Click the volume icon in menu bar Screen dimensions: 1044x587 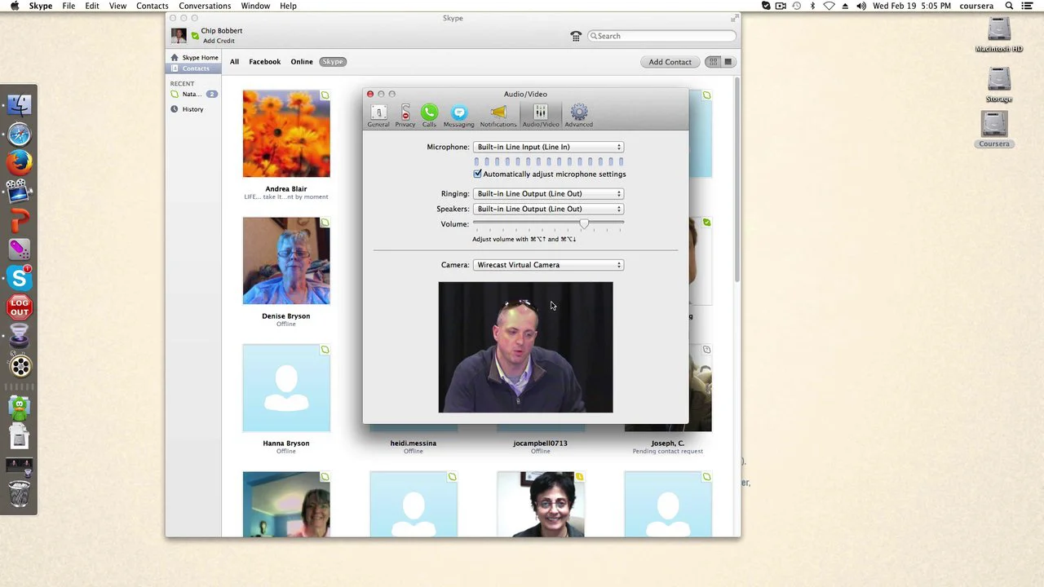861,6
